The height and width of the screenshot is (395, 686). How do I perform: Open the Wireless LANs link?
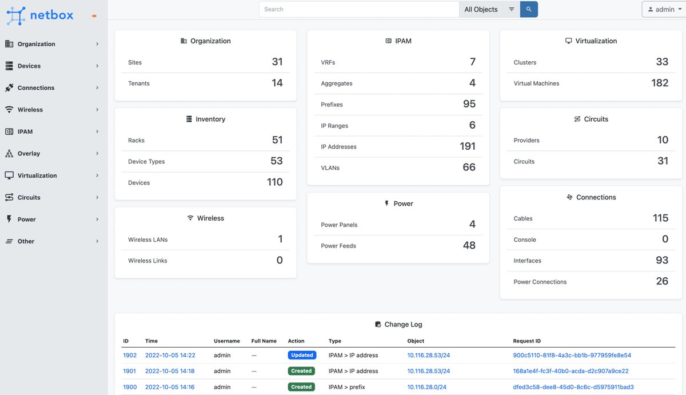147,240
